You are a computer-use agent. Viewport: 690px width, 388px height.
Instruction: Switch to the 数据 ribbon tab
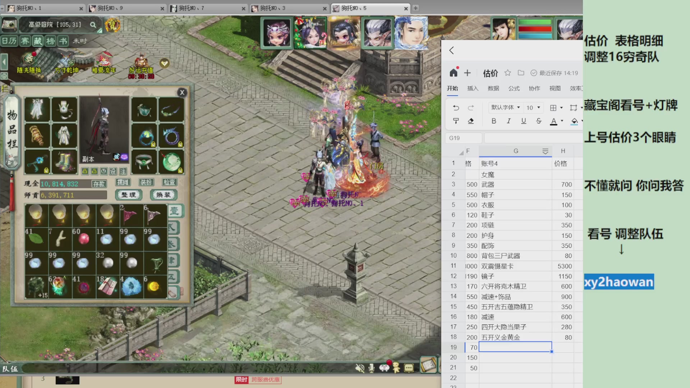point(493,88)
